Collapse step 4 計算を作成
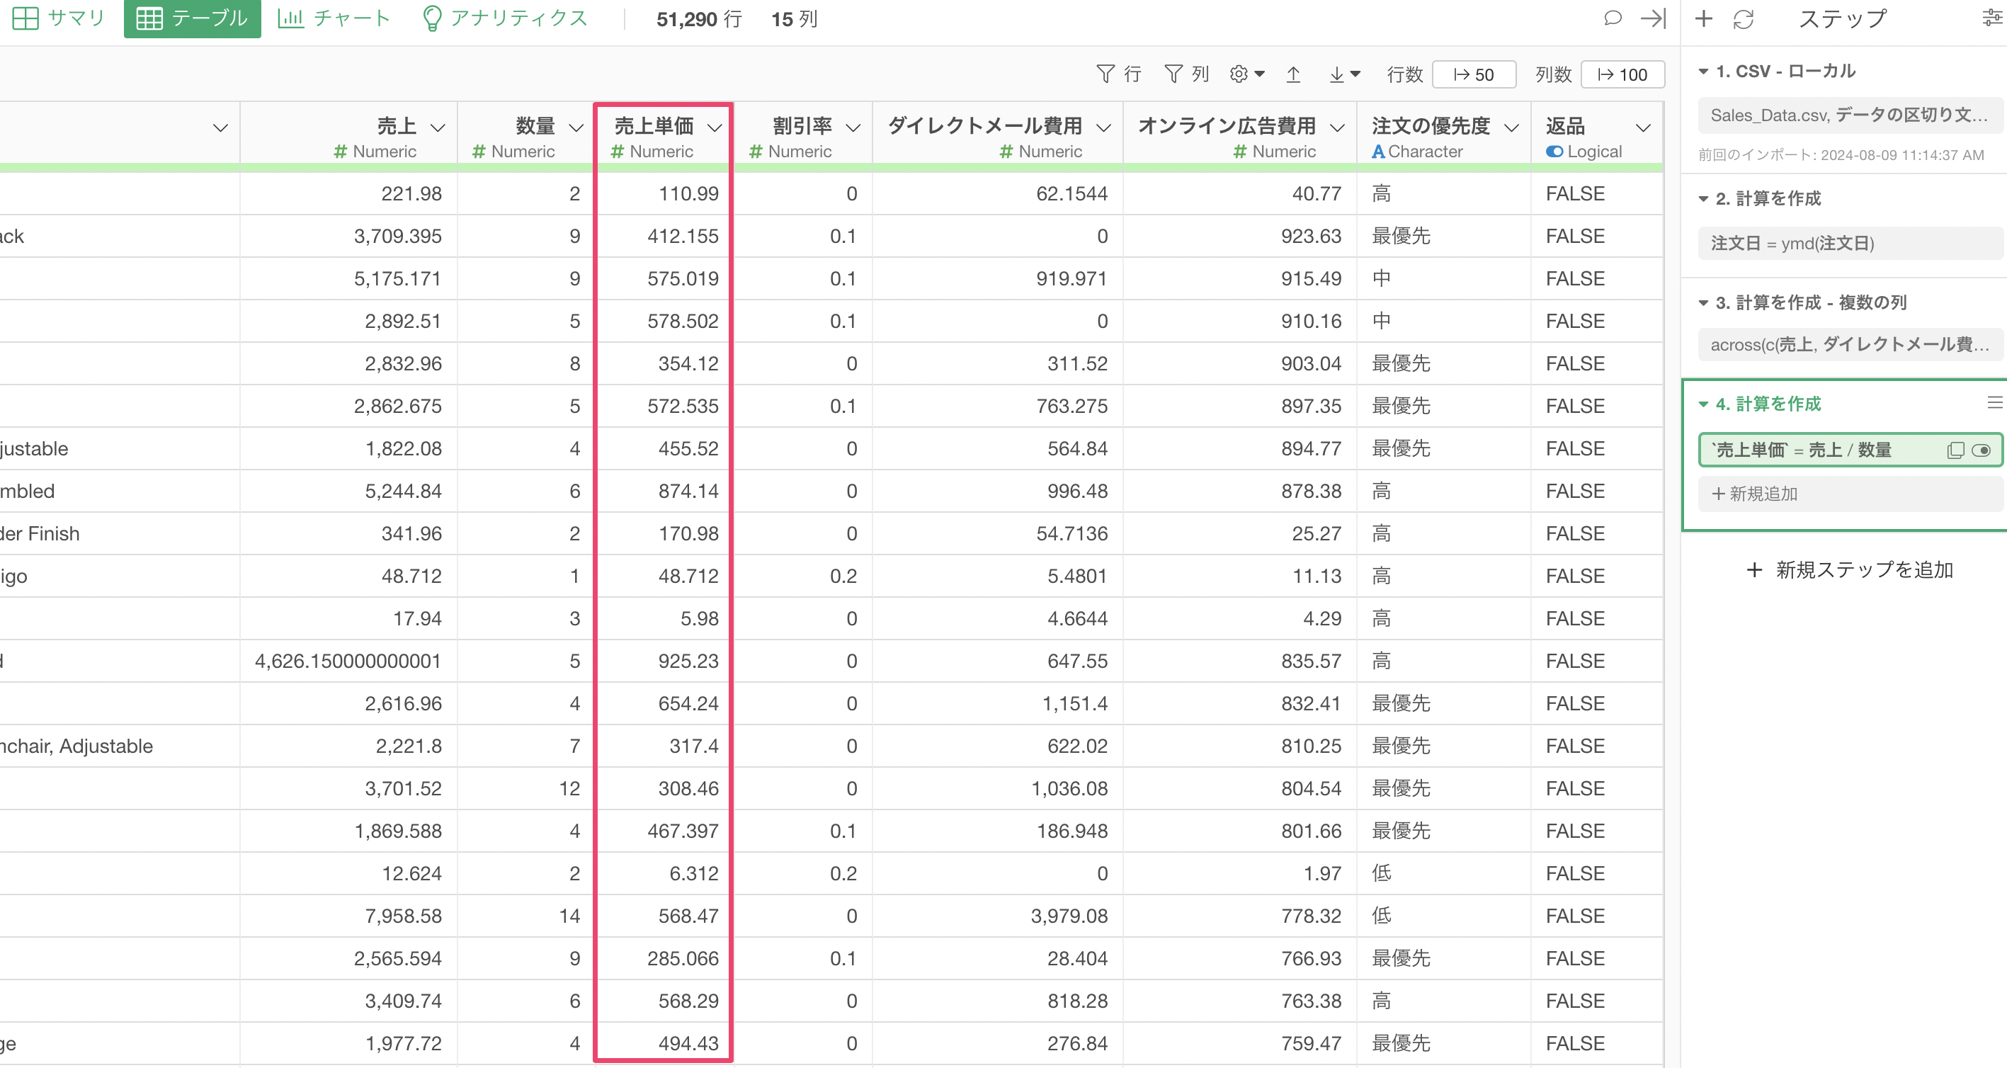This screenshot has height=1068, width=2007. click(x=1703, y=404)
